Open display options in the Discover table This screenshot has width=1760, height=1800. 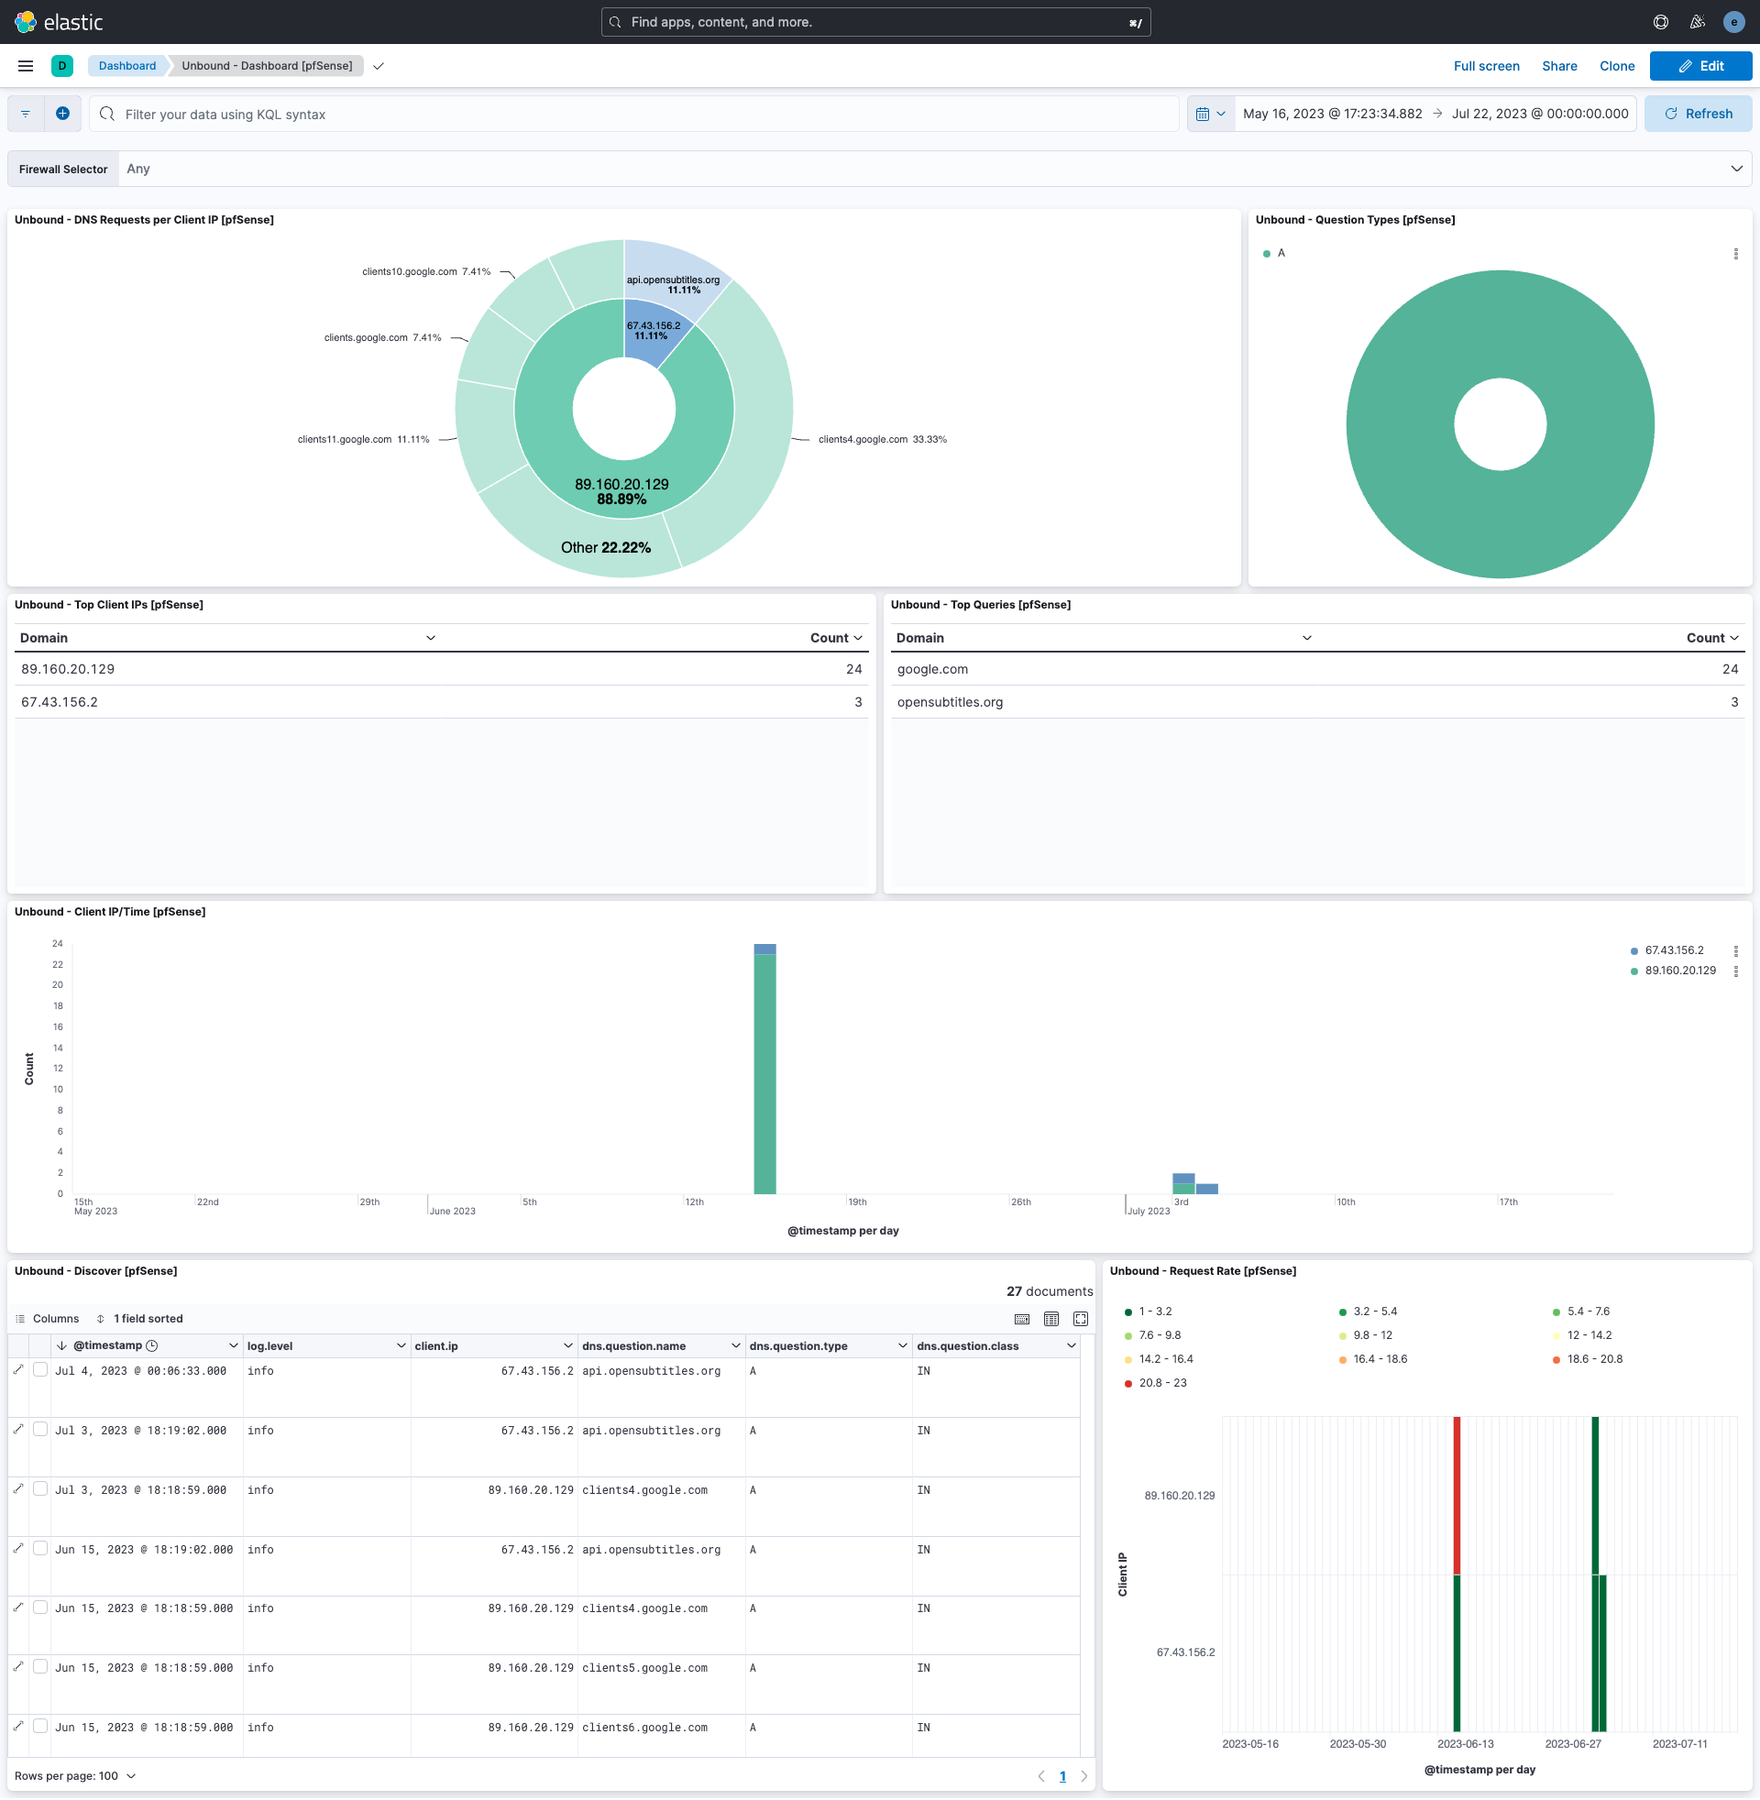coord(1051,1319)
